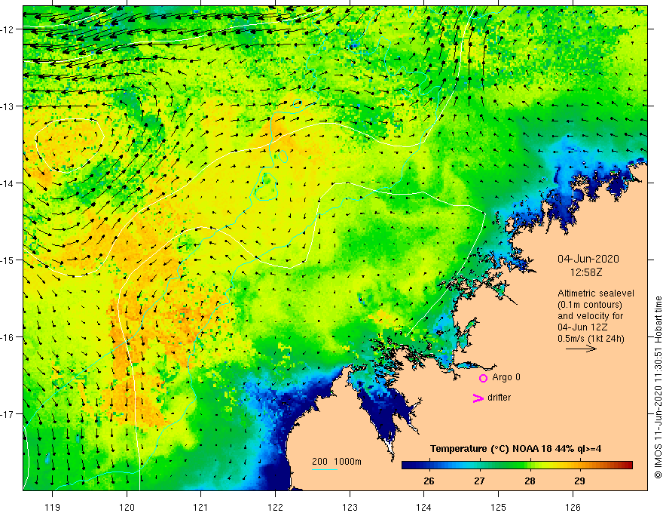Click latitude axis label '-15'
The height and width of the screenshot is (513, 663).
click(x=8, y=260)
